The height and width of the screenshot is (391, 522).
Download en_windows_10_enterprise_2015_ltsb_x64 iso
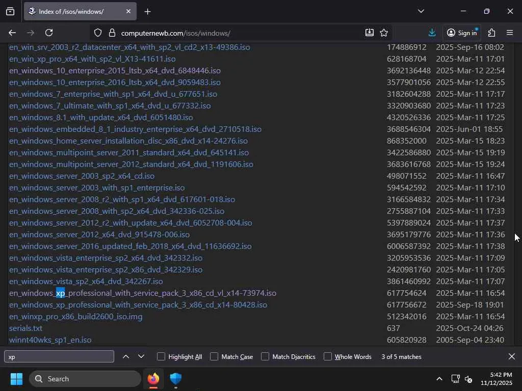115,70
